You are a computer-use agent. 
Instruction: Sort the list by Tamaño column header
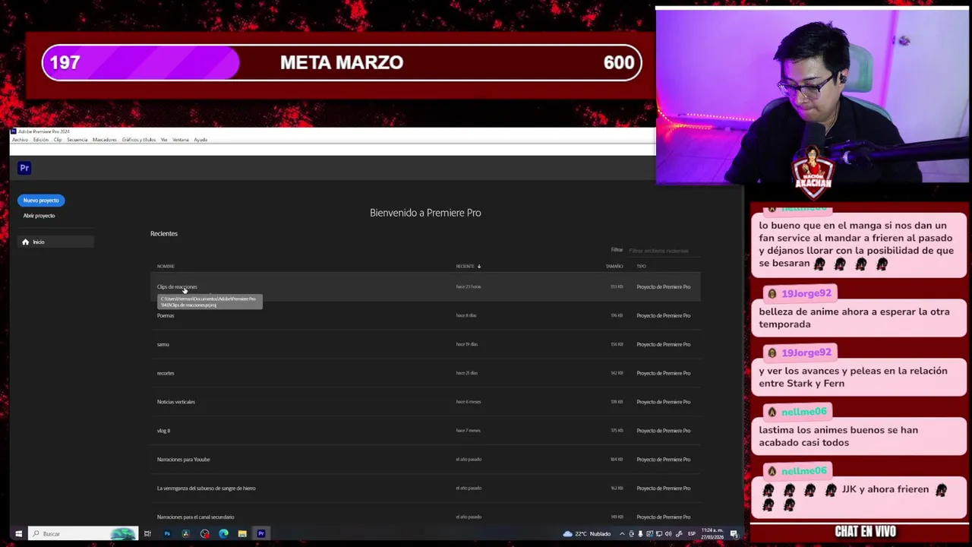[x=614, y=266]
